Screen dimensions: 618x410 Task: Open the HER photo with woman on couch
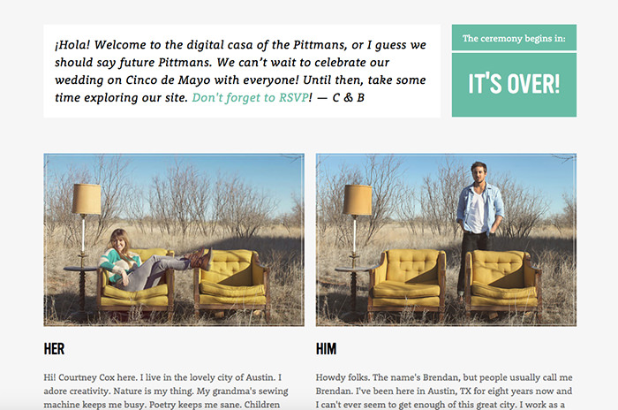coord(174,240)
